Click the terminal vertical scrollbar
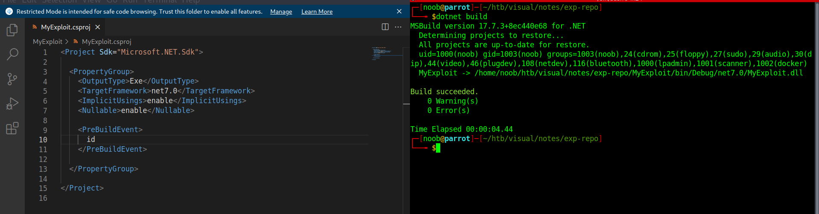This screenshot has width=819, height=214. (816, 107)
